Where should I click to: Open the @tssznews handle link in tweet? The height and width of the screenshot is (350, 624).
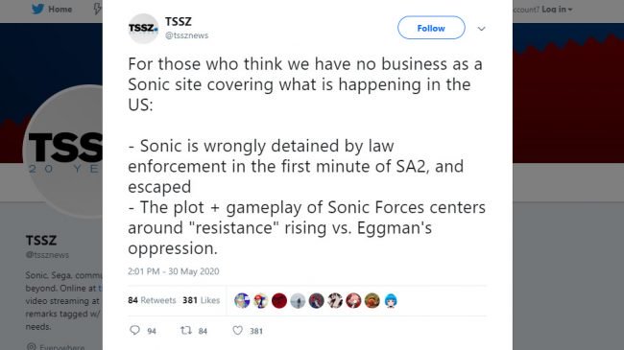pyautogui.click(x=186, y=35)
